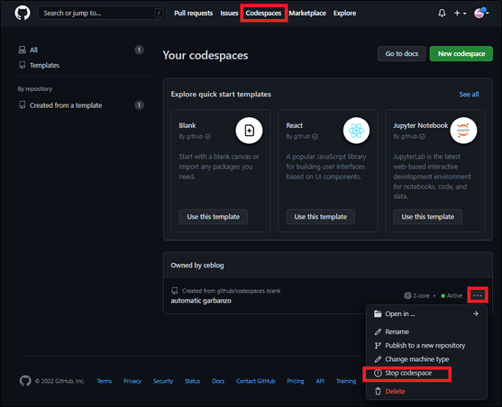Choose Rename from the context menu
The width and height of the screenshot is (502, 407).
(x=427, y=332)
